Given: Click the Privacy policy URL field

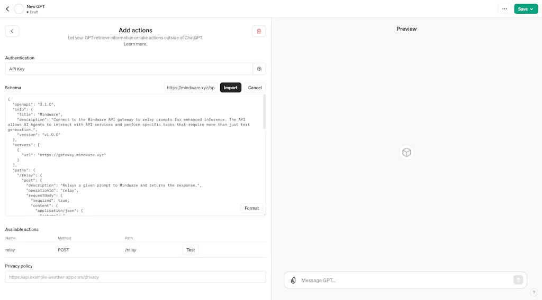Looking at the screenshot, I should pyautogui.click(x=135, y=277).
